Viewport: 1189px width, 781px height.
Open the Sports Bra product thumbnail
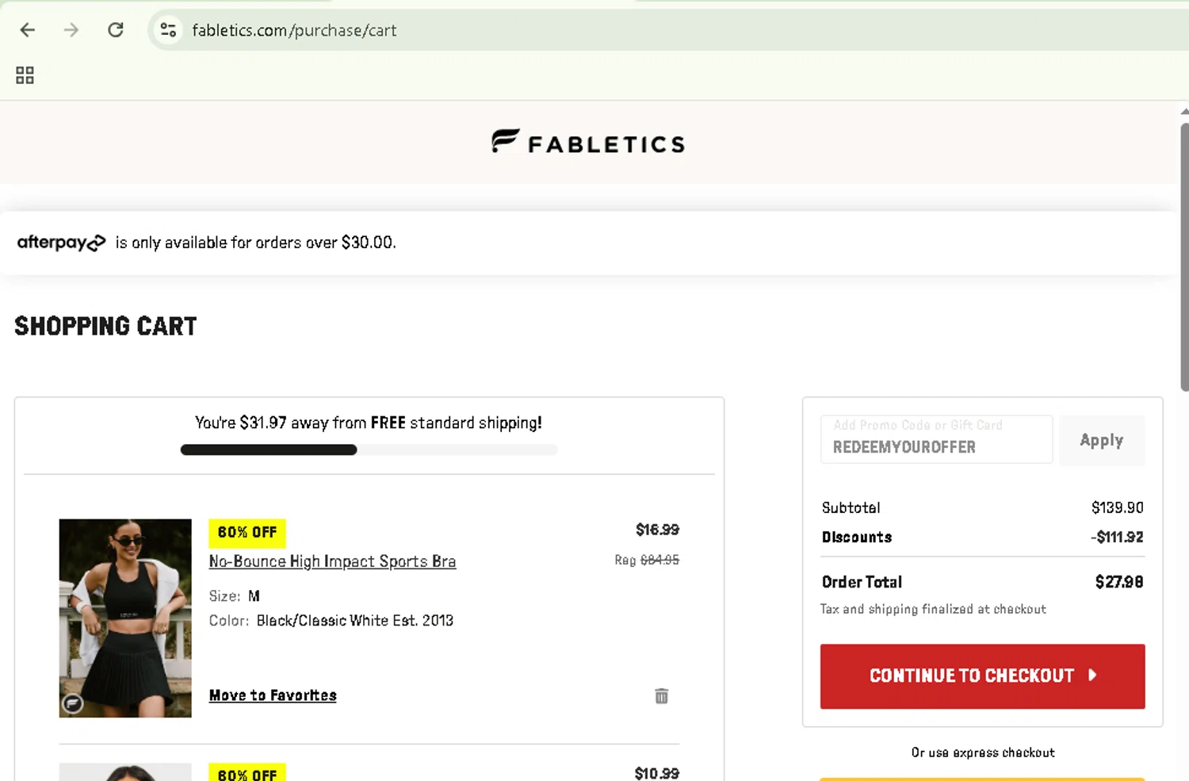click(x=125, y=618)
